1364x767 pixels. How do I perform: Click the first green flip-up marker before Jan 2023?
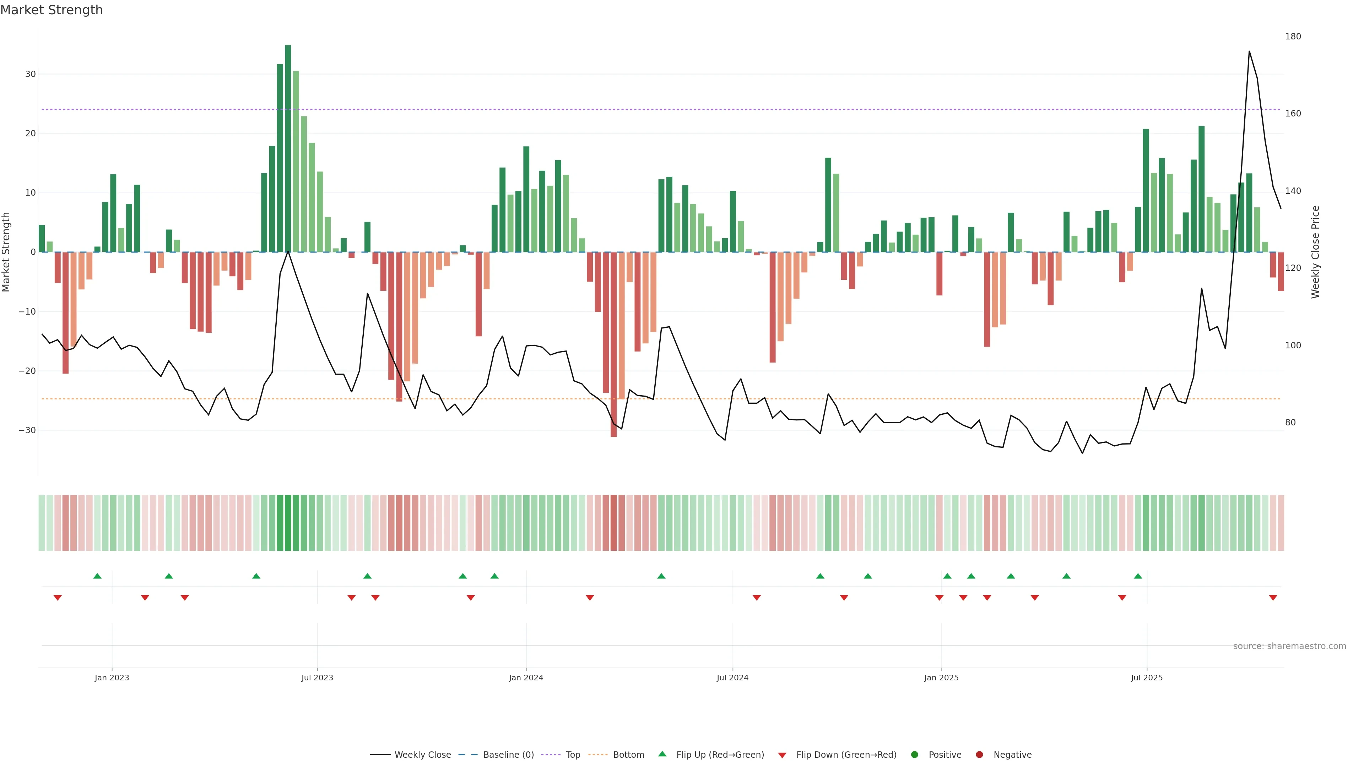pos(97,576)
